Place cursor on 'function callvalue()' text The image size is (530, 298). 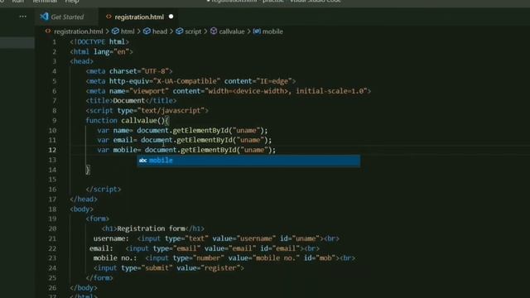point(125,121)
